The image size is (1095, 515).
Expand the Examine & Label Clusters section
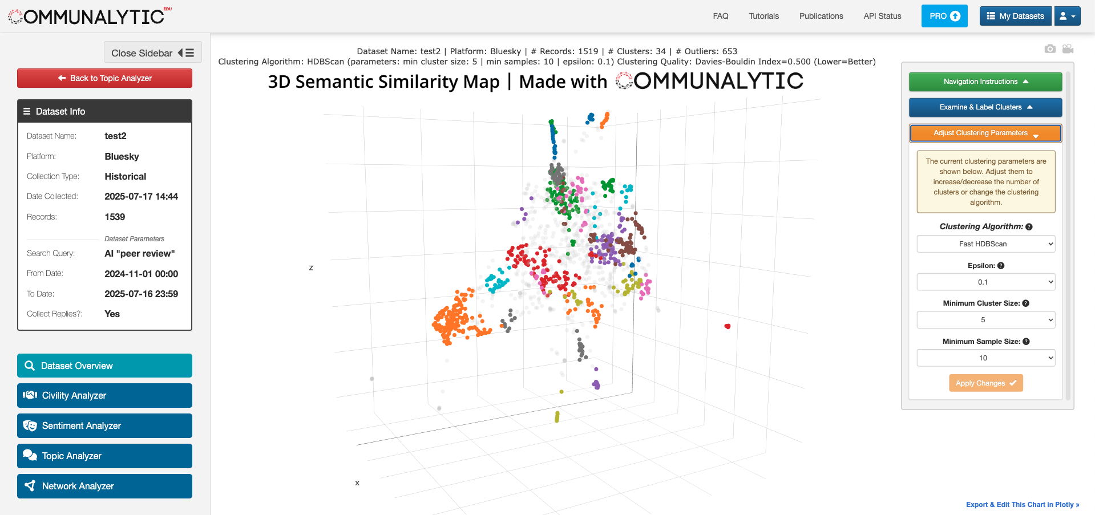(985, 107)
